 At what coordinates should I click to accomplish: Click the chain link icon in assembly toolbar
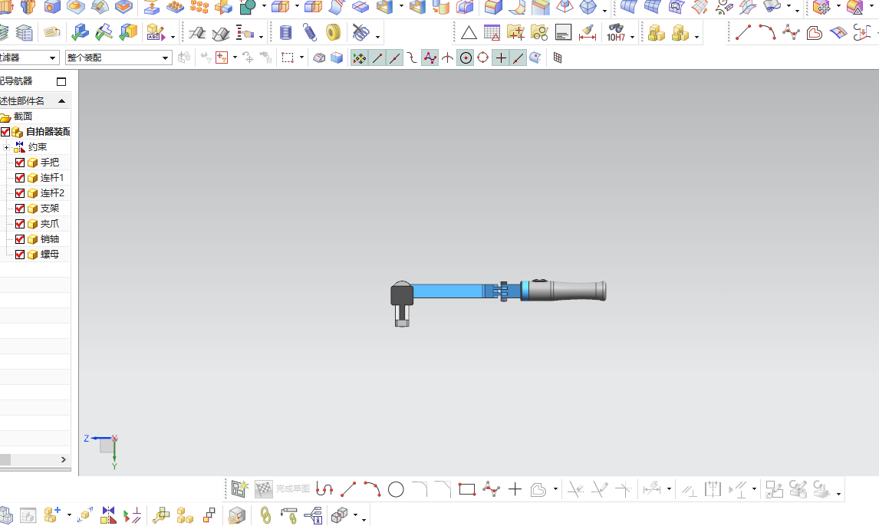(265, 514)
